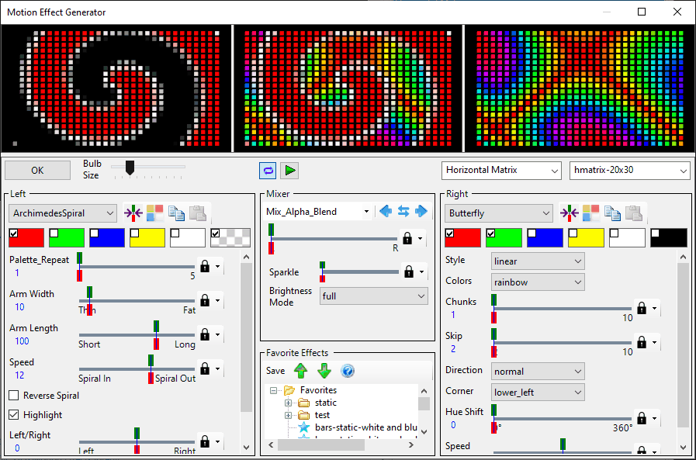Open the hmatrix-20x30 dropdown
The height and width of the screenshot is (460, 696).
point(630,171)
